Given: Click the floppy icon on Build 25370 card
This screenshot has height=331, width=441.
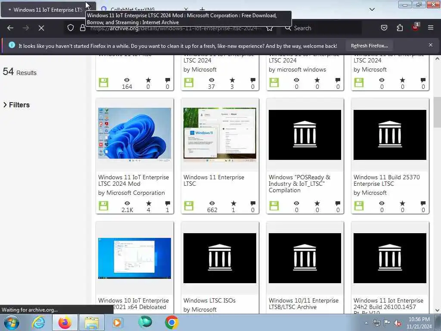Looking at the screenshot, I should [359, 206].
